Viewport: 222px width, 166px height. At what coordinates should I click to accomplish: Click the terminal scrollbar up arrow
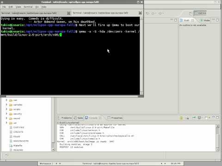[142, 18]
